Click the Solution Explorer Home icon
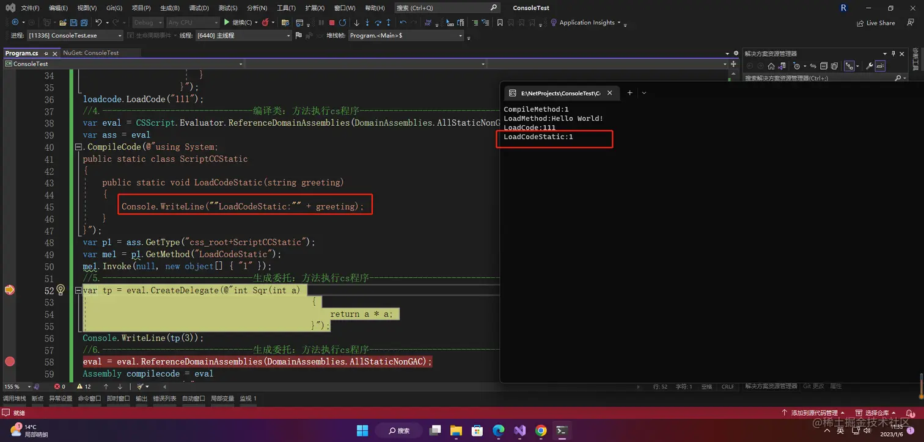The height and width of the screenshot is (442, 924). pyautogui.click(x=771, y=66)
